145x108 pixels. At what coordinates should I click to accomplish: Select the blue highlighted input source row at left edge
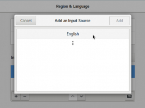click(x=12, y=72)
